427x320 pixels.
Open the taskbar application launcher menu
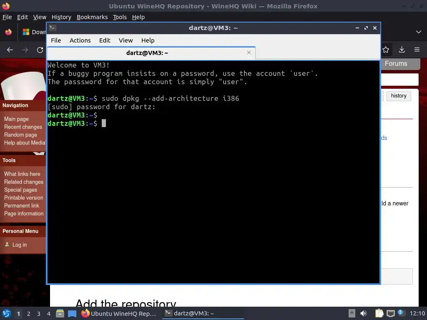7,313
